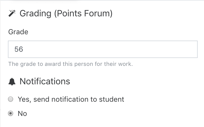The height and width of the screenshot is (127, 204).
Task: Select the "No" notification radio button
Action: tap(11, 113)
